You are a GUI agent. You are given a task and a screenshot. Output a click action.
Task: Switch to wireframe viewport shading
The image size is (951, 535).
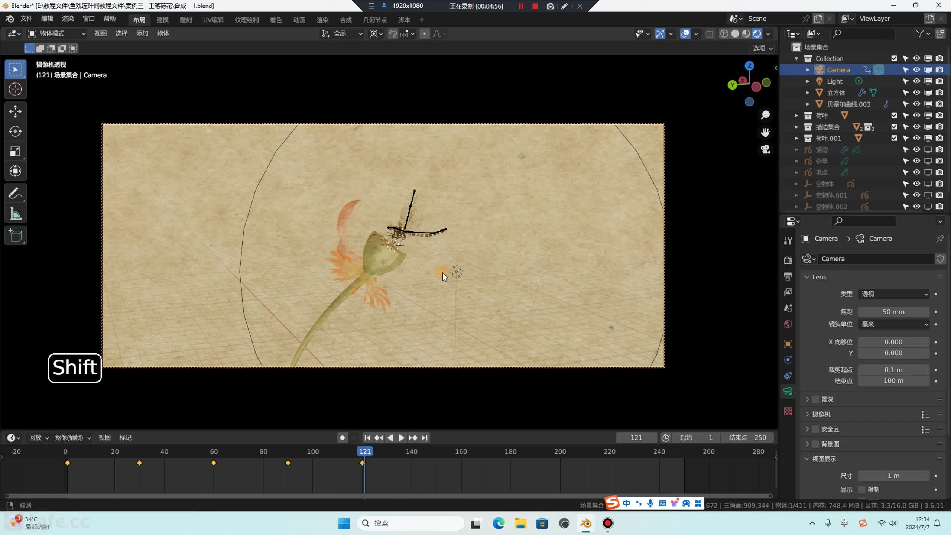pos(724,33)
